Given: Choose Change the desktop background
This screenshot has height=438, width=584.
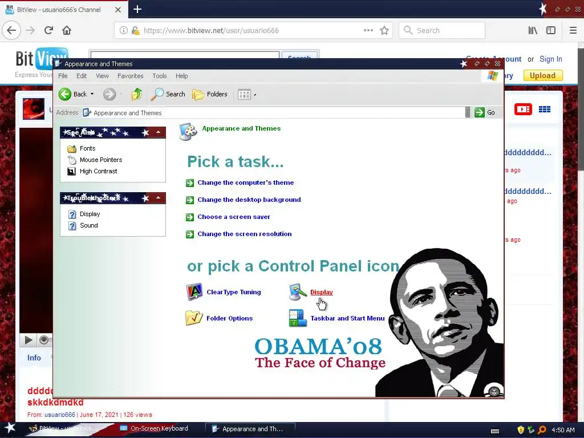Looking at the screenshot, I should click(249, 200).
